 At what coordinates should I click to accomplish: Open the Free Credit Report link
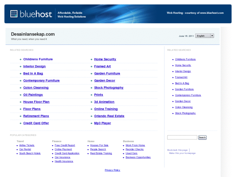click(x=65, y=145)
